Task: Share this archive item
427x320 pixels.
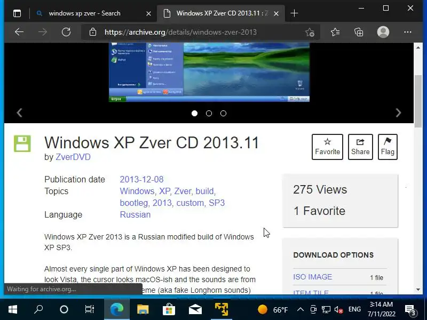Action: tap(360, 147)
